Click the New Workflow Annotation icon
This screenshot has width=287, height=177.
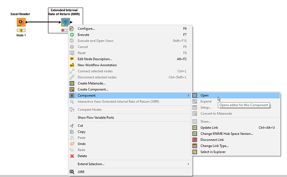72,65
